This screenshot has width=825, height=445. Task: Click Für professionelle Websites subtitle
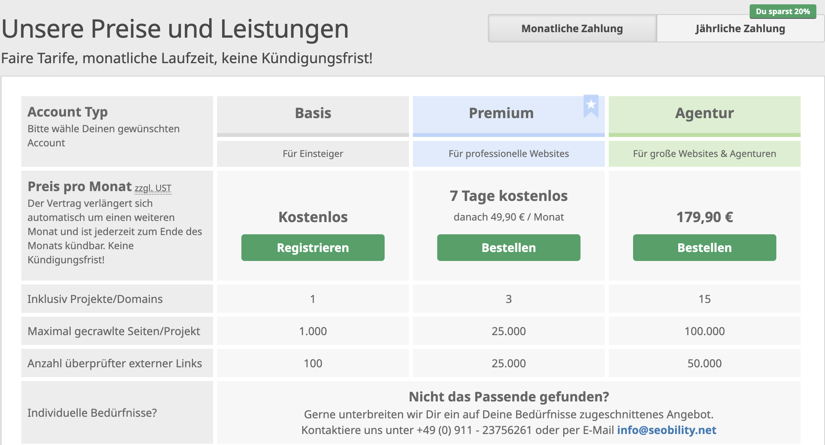pyautogui.click(x=509, y=154)
